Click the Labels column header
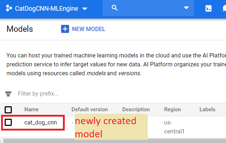The width and height of the screenshot is (226, 143). (x=207, y=109)
